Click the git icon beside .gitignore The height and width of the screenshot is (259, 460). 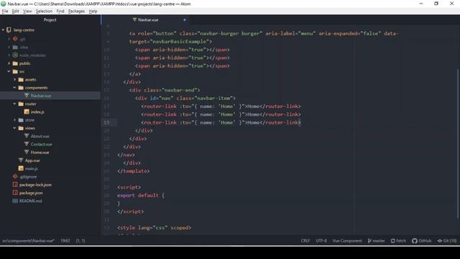pos(15,176)
